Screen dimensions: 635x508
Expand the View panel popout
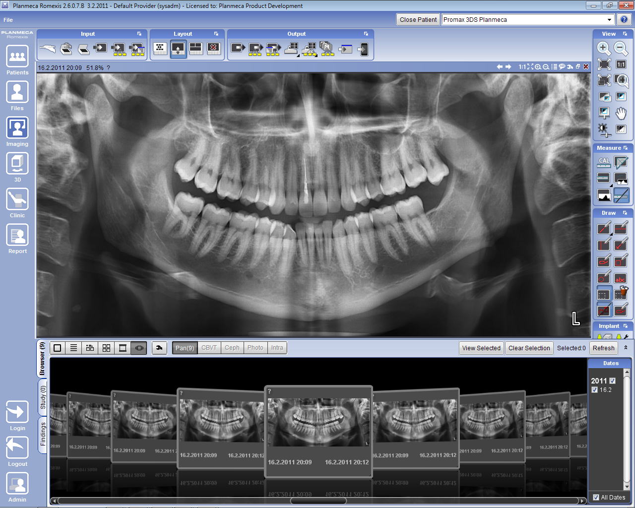click(625, 34)
